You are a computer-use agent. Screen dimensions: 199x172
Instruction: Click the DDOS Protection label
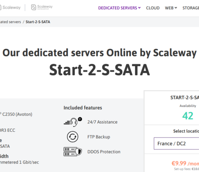104,152
